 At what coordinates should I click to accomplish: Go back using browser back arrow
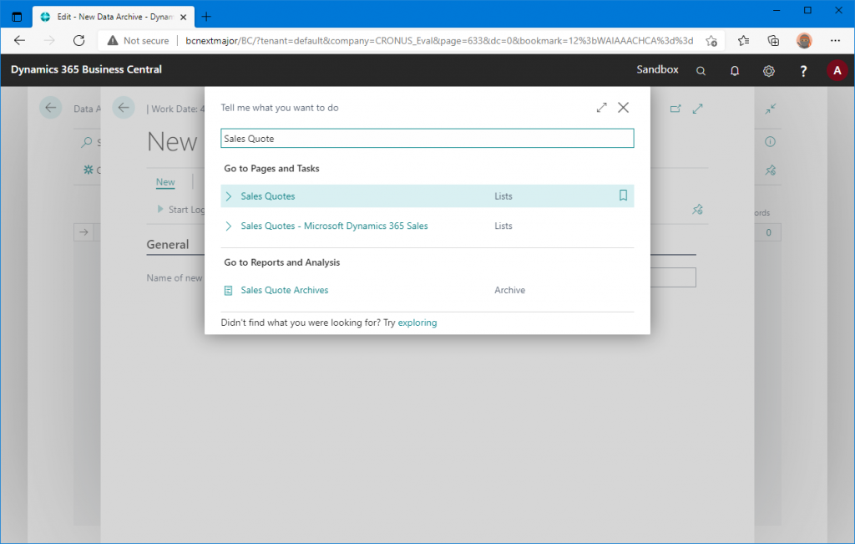[20, 40]
